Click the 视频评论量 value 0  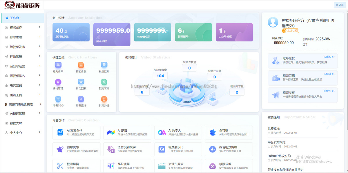click(x=215, y=77)
